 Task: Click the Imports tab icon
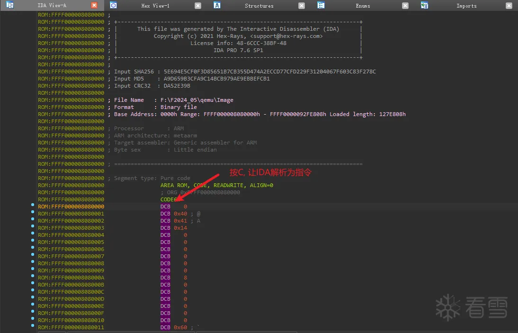pyautogui.click(x=425, y=5)
